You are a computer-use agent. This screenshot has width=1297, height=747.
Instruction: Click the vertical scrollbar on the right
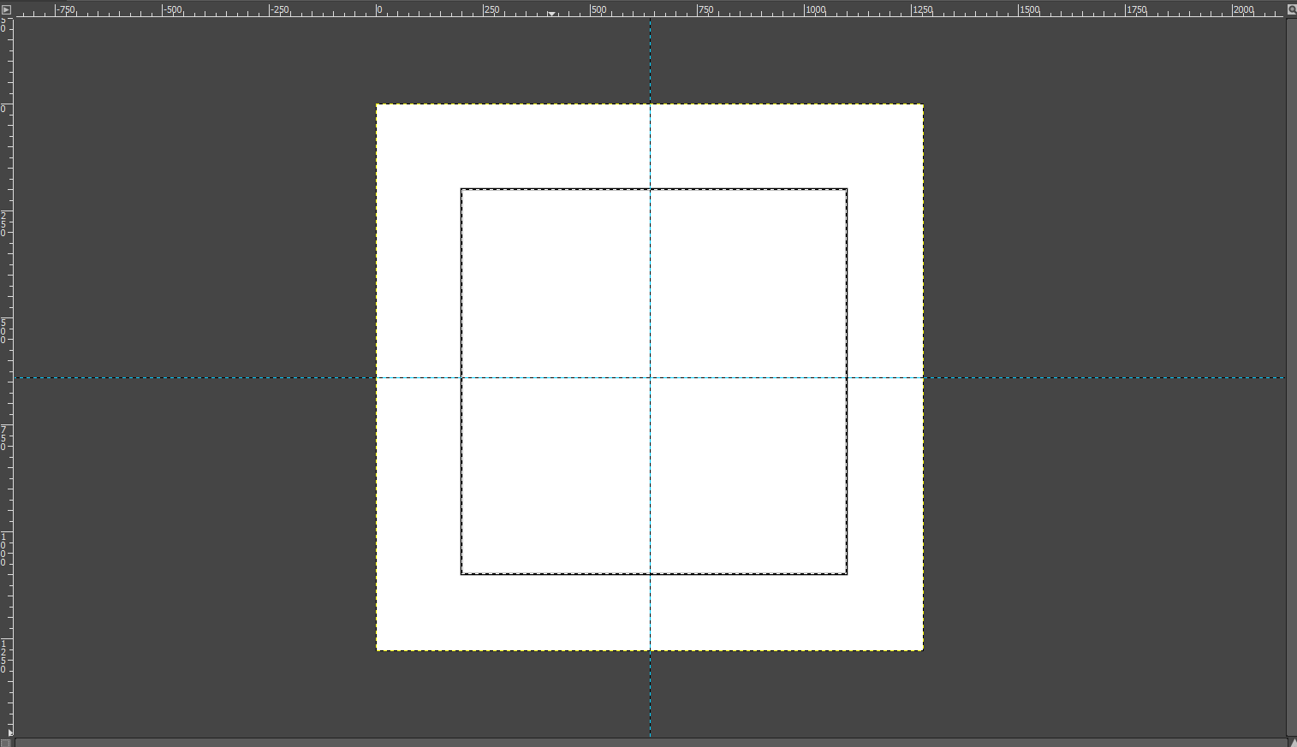(x=1291, y=376)
